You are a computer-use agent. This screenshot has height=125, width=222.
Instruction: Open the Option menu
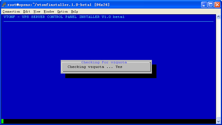(62, 12)
